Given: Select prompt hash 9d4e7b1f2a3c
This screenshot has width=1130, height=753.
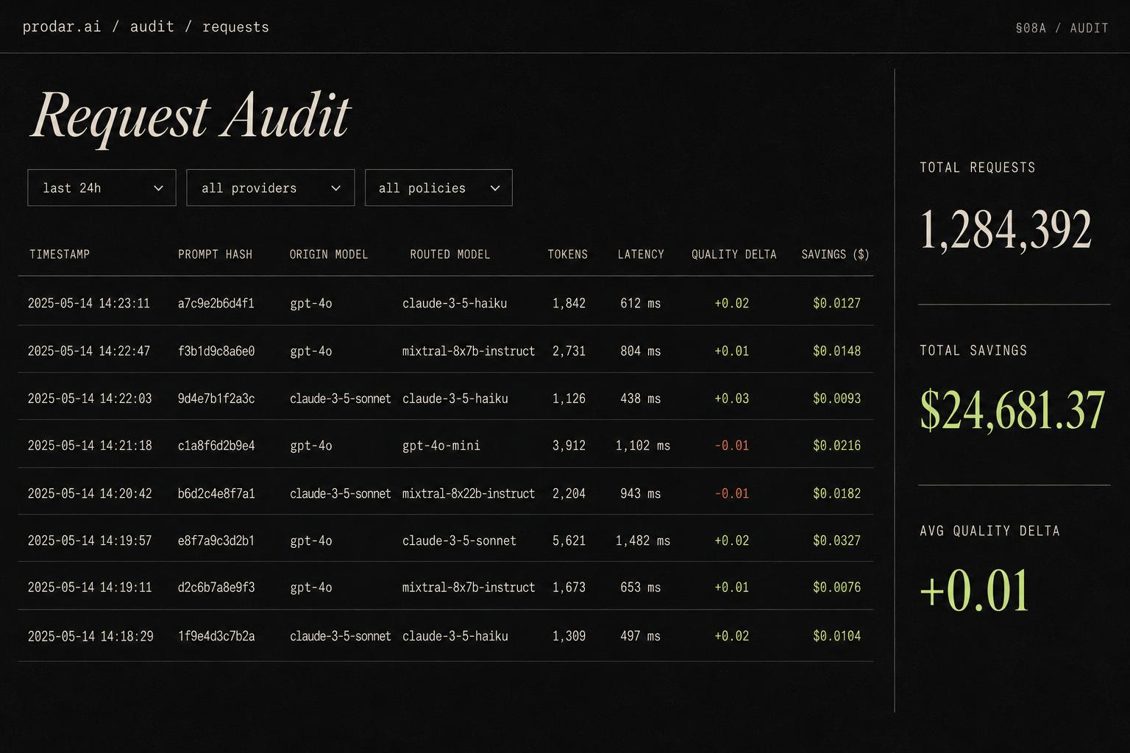Looking at the screenshot, I should 216,399.
